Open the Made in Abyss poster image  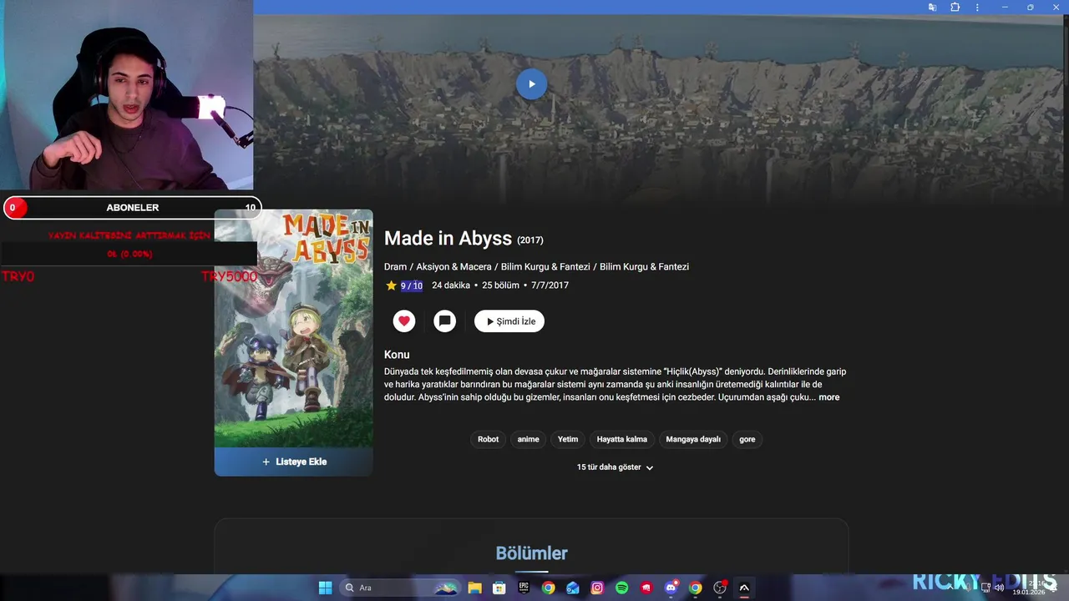(x=294, y=328)
